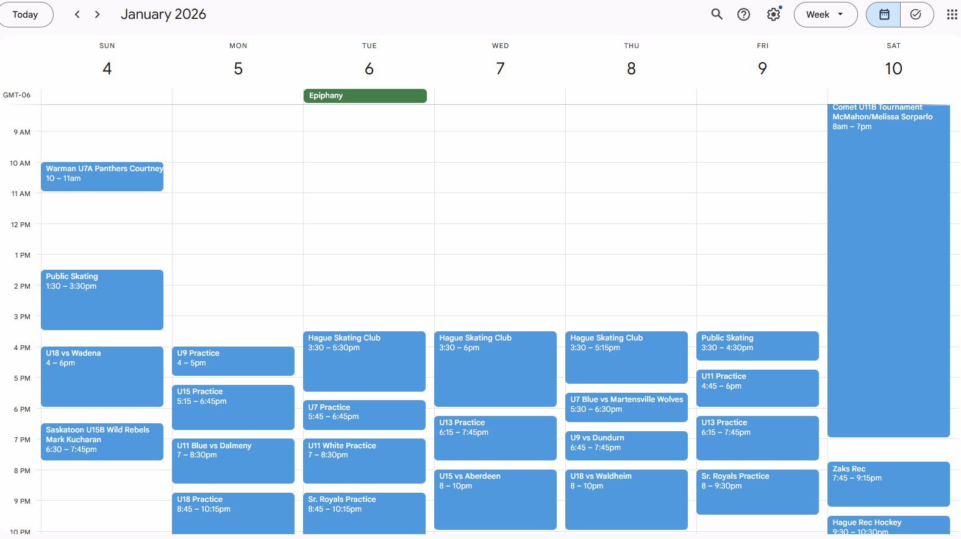Open the calendar search icon
This screenshot has width=961, height=539.
point(716,15)
